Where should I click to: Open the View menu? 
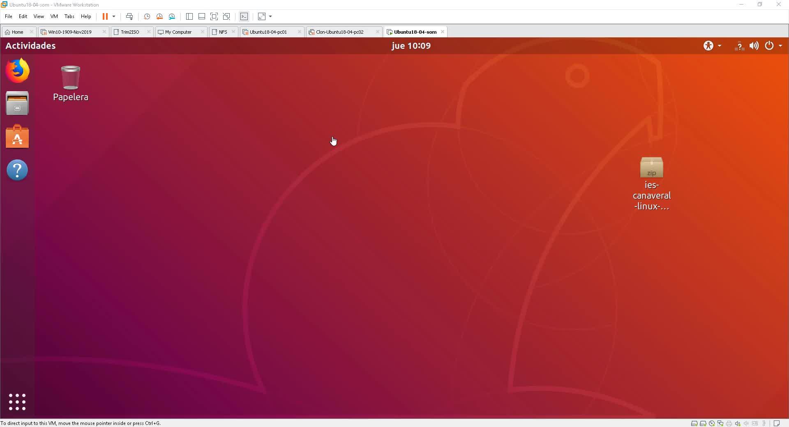(39, 16)
